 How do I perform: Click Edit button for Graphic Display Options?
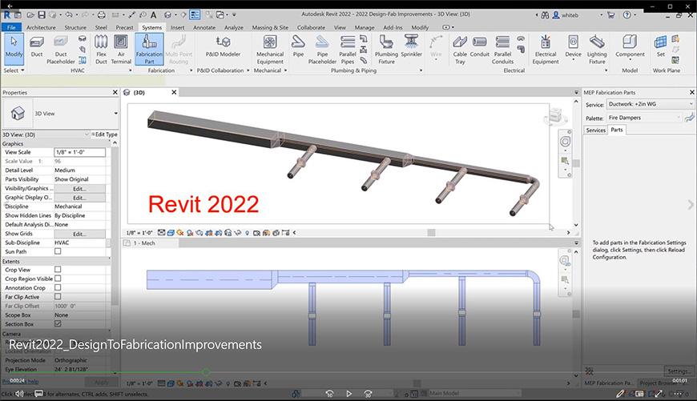click(79, 198)
